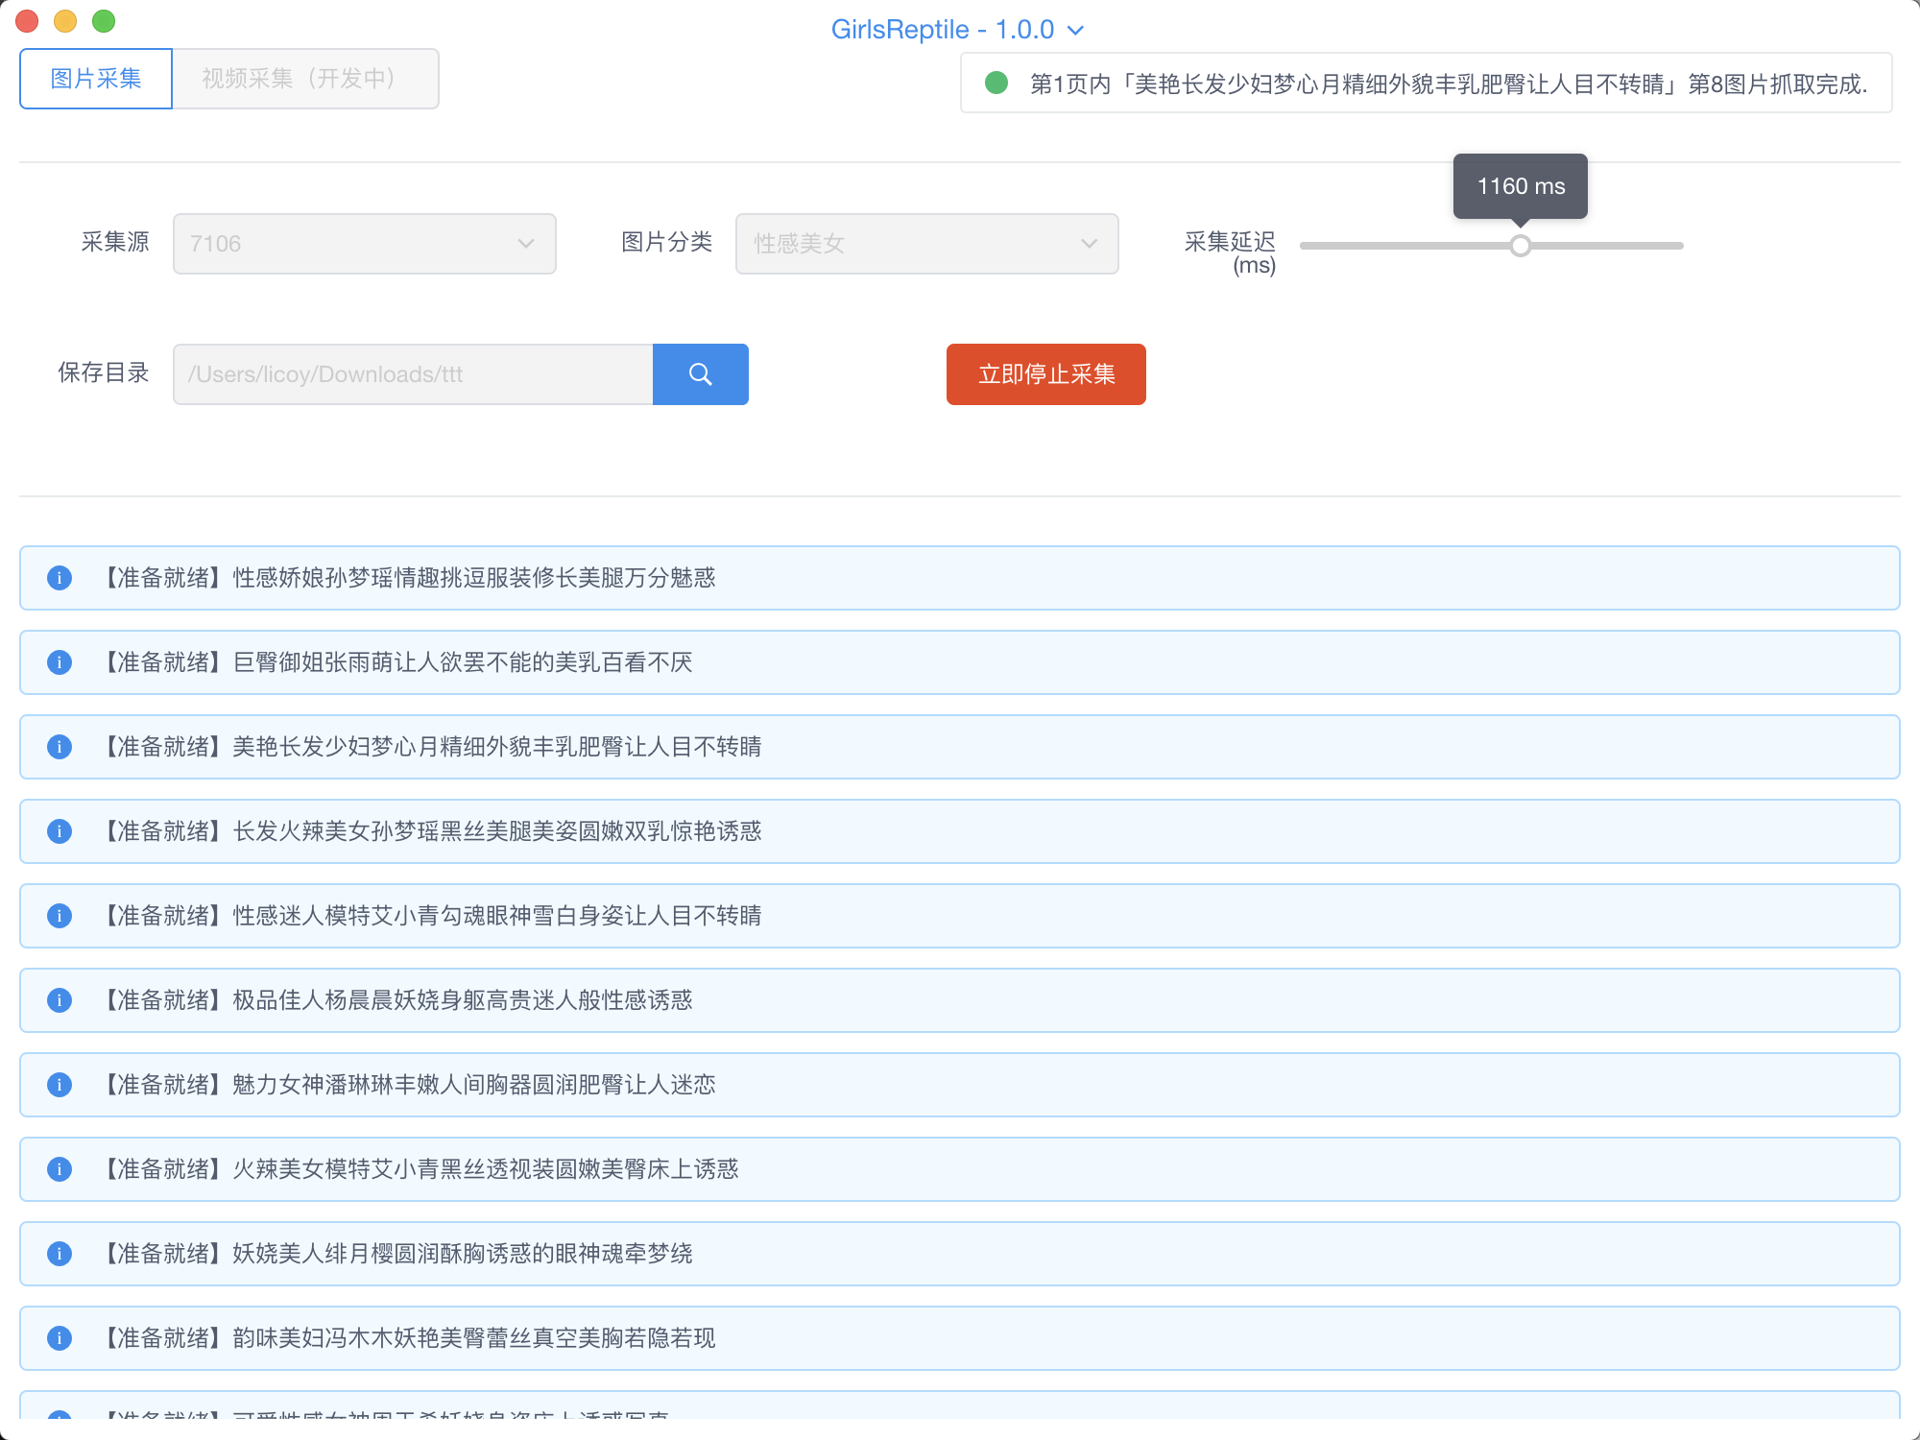Click the green status indicator dot
This screenshot has height=1440, width=1920.
coord(996,84)
